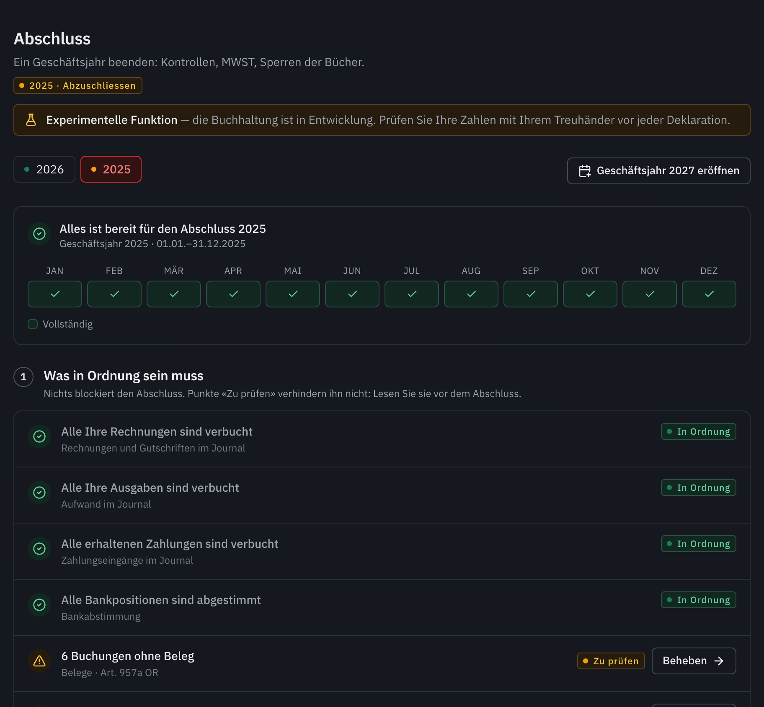The height and width of the screenshot is (707, 764).
Task: Switch to the 2025 fiscal year tab
Action: 111,169
